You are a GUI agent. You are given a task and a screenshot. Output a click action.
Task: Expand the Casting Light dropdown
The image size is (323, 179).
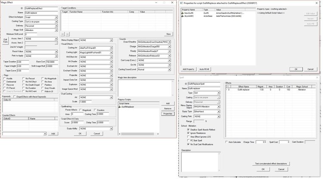111,52
